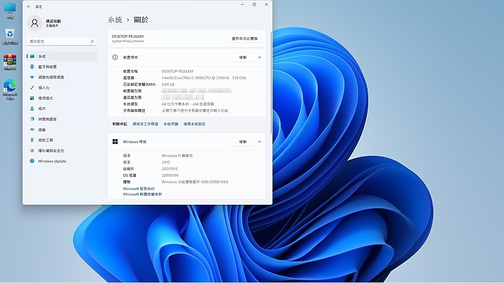Select the WinRAR desktop icon

coord(10,62)
